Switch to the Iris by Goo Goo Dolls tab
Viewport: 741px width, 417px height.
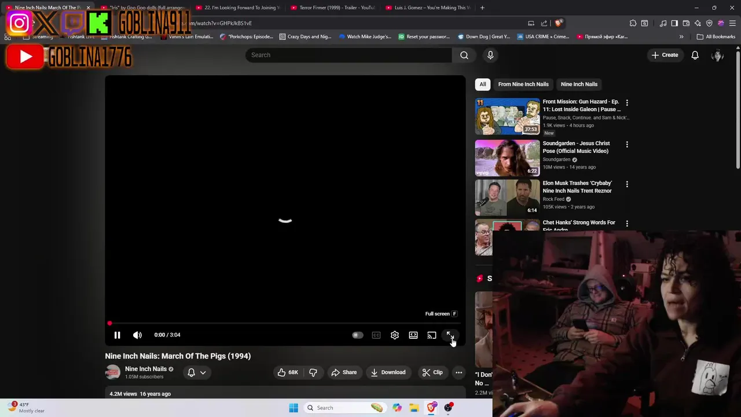coord(142,8)
